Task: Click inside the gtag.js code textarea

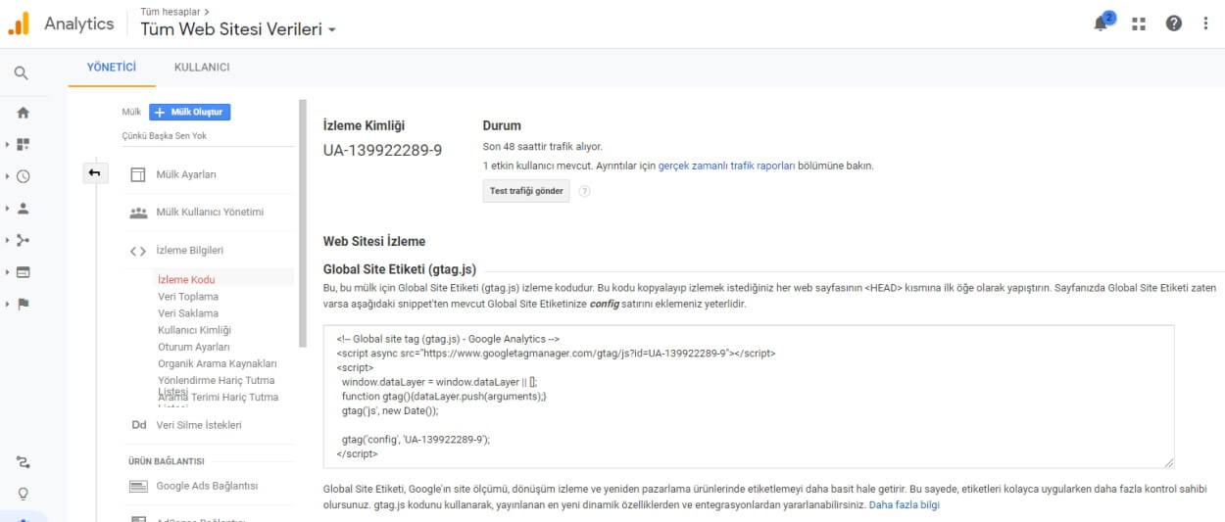Action: coord(749,396)
